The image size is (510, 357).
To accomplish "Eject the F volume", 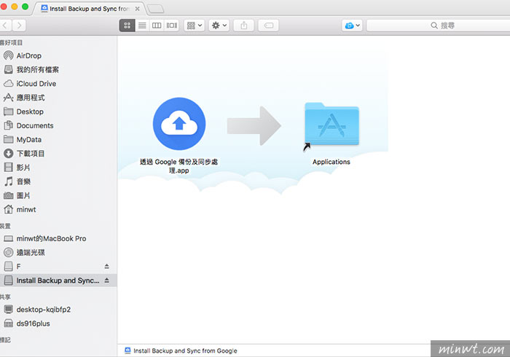I will [106, 266].
